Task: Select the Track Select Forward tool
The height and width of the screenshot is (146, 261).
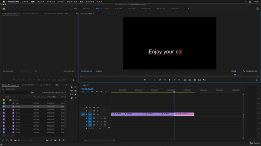Action: pyautogui.click(x=75, y=87)
